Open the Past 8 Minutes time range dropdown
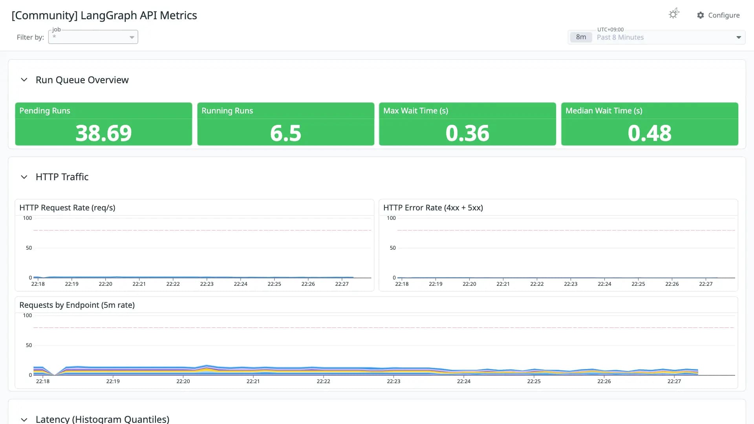The image size is (754, 424). (657, 37)
